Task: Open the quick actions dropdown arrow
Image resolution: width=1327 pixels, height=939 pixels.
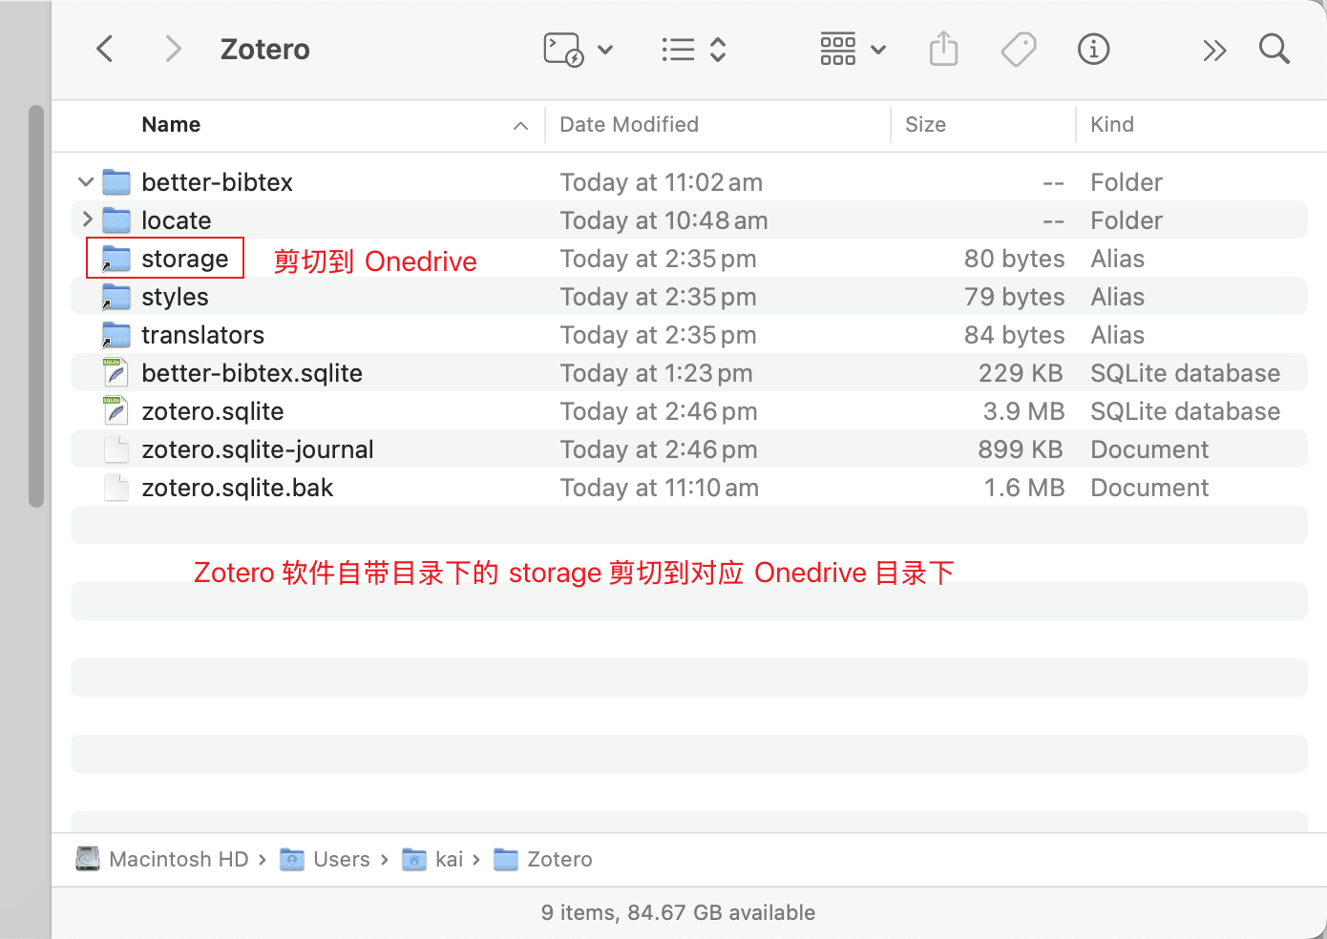Action: coord(605,50)
